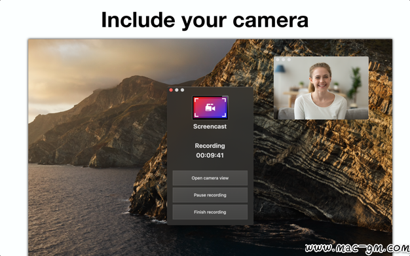Screen dimensions: 410x256
Task: Zoom the camera preview window
Action: pyautogui.click(x=289, y=60)
